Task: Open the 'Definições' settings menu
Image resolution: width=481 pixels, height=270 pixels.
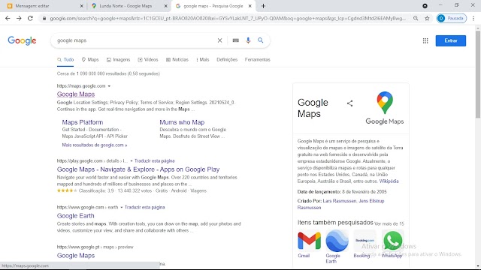Action: click(227, 60)
